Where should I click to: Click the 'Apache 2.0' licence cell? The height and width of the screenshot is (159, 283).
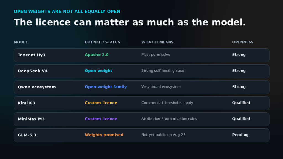point(97,55)
